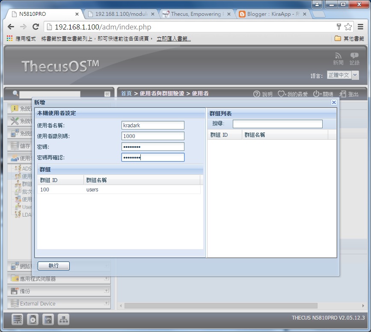Image resolution: width=371 pixels, height=332 pixels.
Task: Open a new browser tab
Action: [319, 14]
